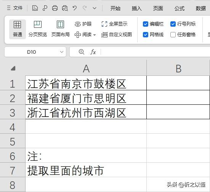Select row 7 header
The image size is (210, 192).
pos(13,170)
